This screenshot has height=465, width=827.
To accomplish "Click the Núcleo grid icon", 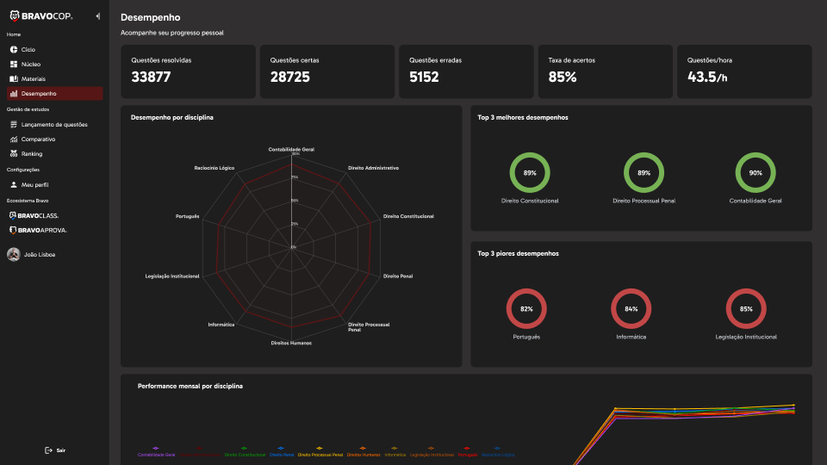I will (x=14, y=65).
